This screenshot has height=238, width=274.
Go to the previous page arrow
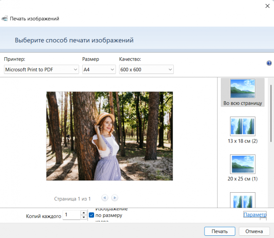point(105,198)
